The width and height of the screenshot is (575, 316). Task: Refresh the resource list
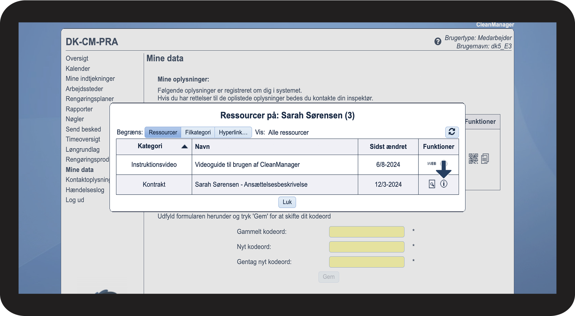[x=452, y=132]
